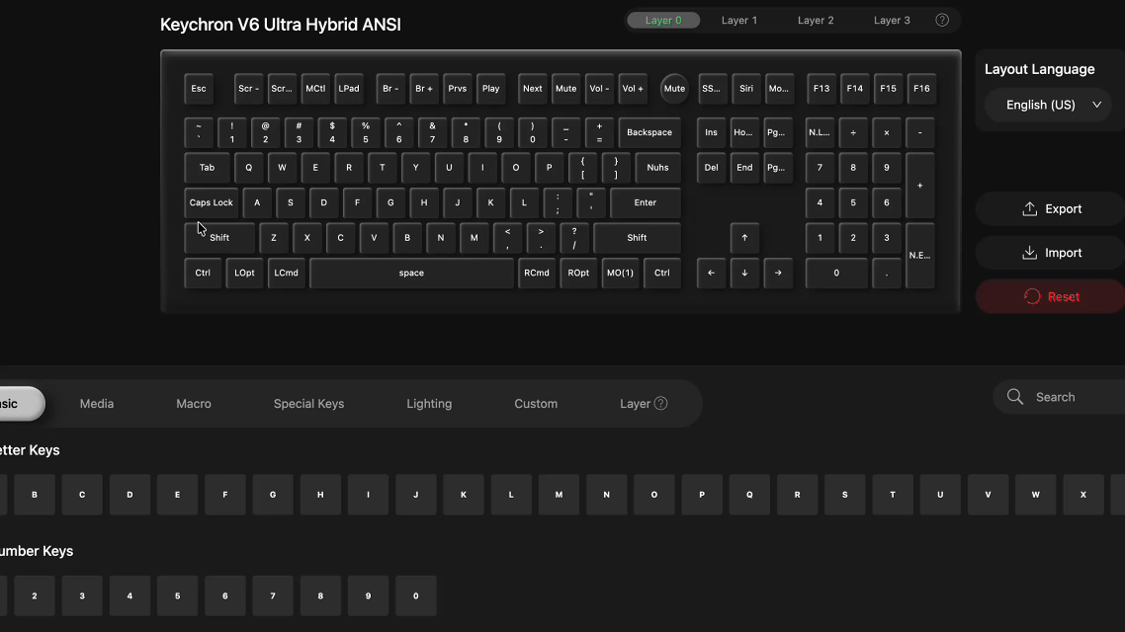The image size is (1125, 632).
Task: Choose number 0 from Number Keys
Action: 416,595
